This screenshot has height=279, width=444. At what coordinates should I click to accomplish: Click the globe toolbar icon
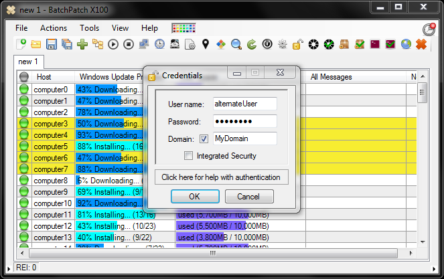coord(406,44)
